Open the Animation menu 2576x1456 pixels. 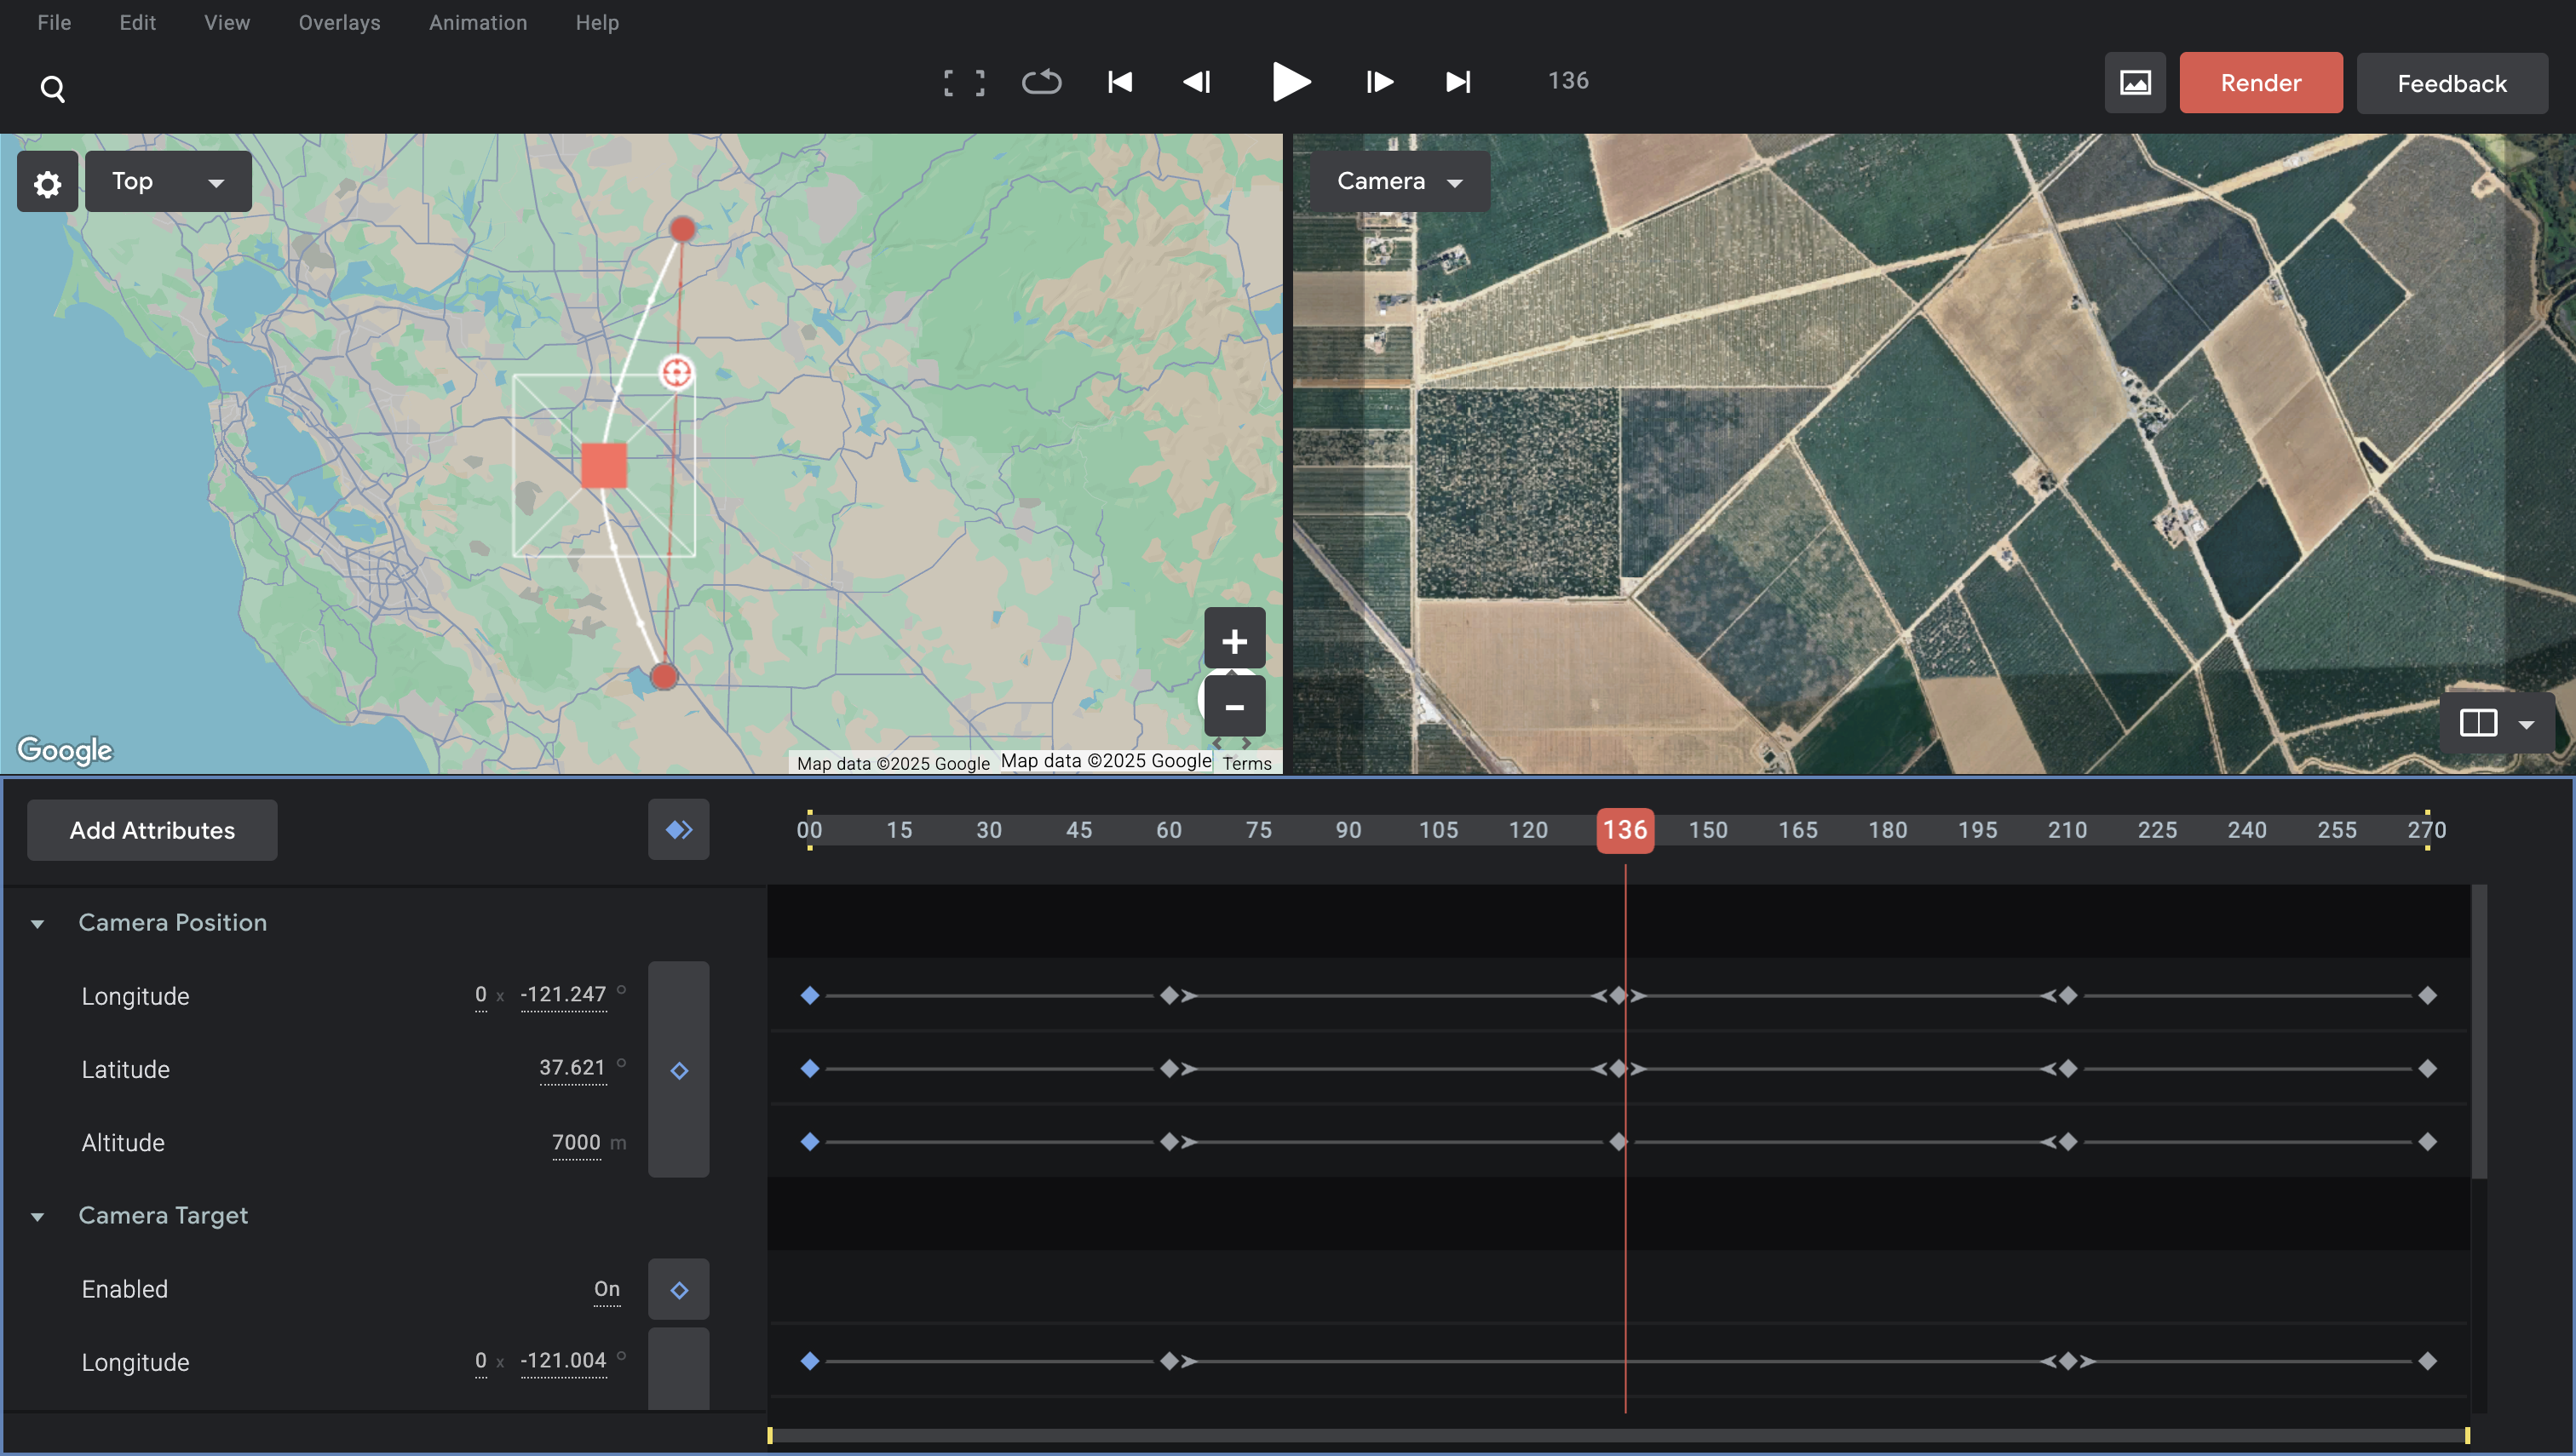pyautogui.click(x=477, y=22)
